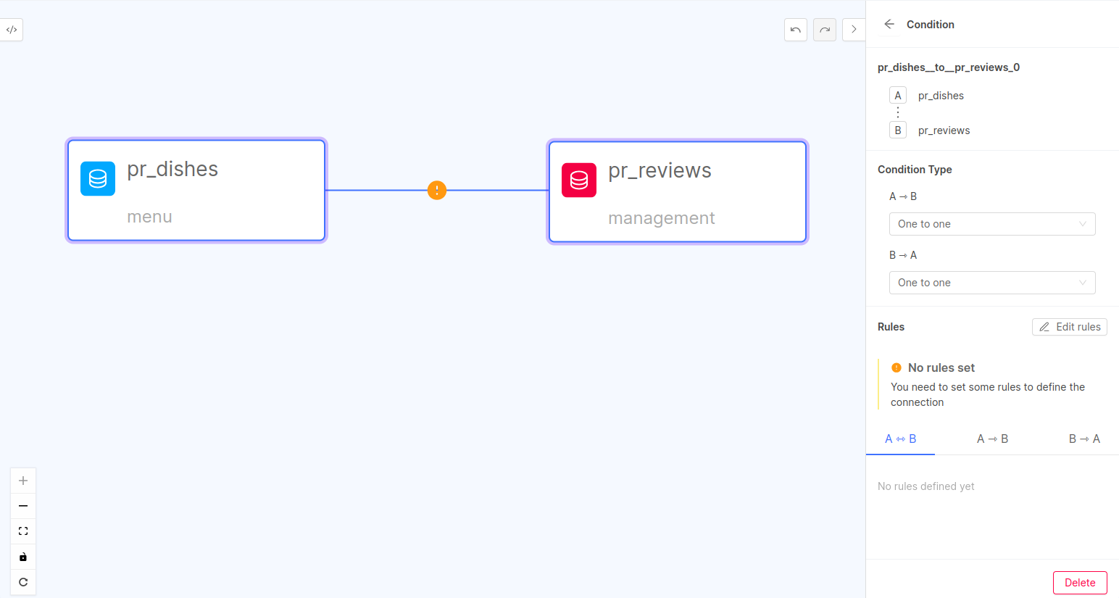Switch to the B → A rules tab
This screenshot has height=598, width=1119.
1083,439
